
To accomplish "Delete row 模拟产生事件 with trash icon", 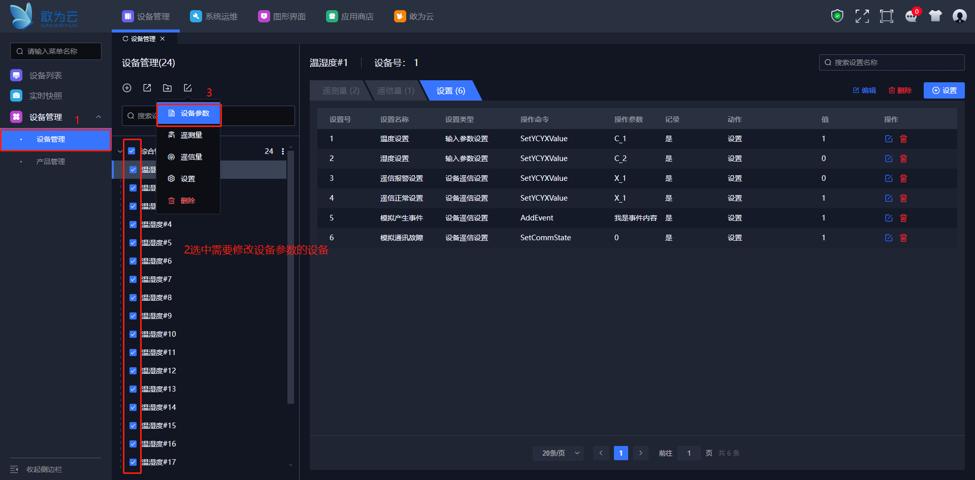I will (903, 218).
